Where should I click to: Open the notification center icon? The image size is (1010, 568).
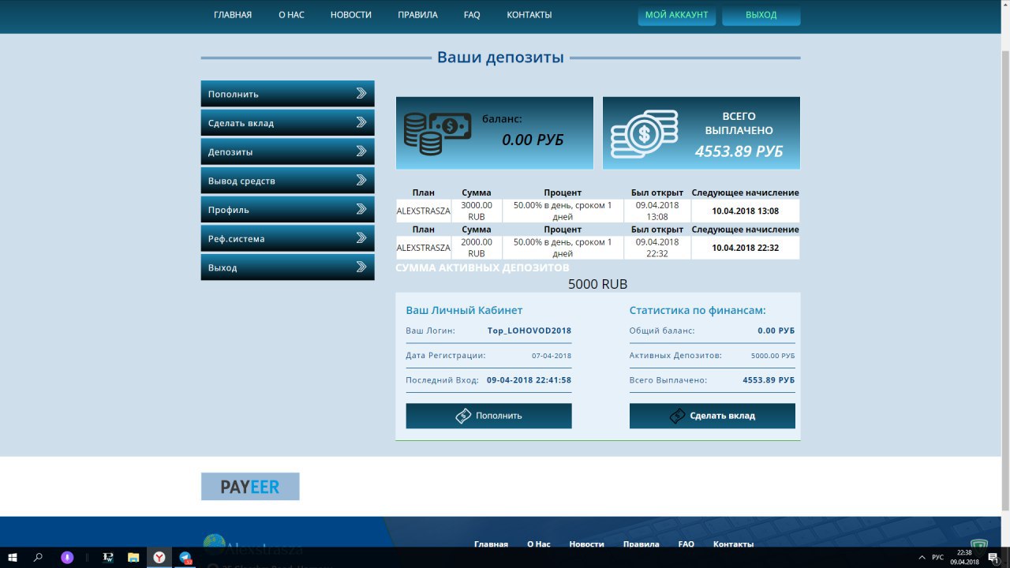point(993,557)
